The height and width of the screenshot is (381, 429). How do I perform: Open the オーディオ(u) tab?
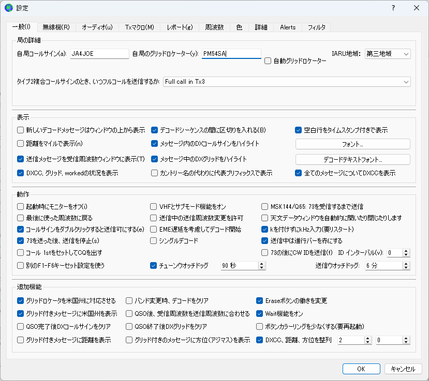click(x=97, y=27)
